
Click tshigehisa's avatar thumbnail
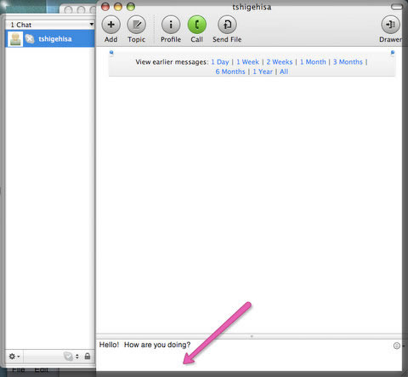click(15, 39)
